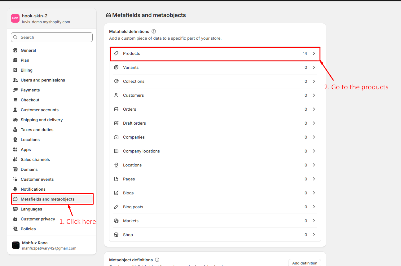Viewport: 401px width, 266px height.
Task: Click the Domains icon in sidebar
Action: coord(15,169)
